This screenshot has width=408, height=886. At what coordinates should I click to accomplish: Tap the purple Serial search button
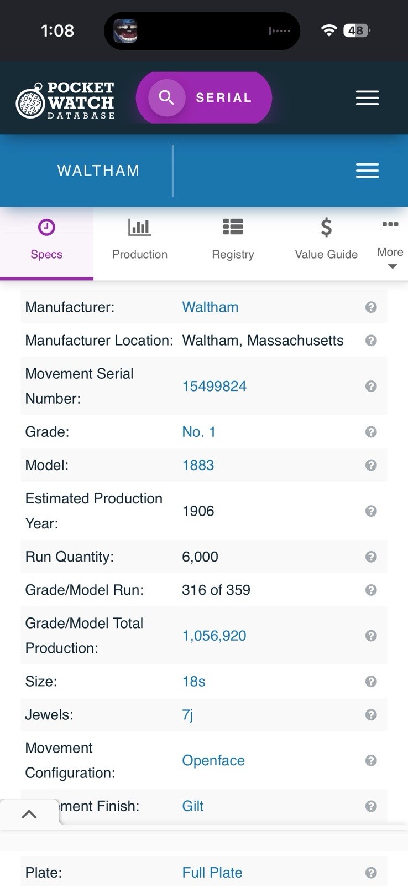click(204, 97)
